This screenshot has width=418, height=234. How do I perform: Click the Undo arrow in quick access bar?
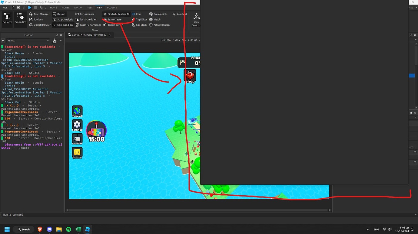point(41,8)
